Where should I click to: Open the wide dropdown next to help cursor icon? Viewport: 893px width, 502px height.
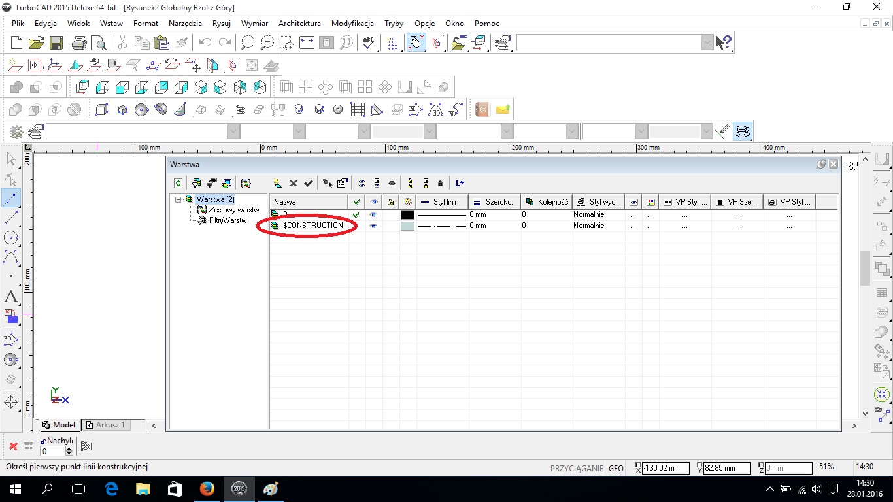tap(707, 42)
